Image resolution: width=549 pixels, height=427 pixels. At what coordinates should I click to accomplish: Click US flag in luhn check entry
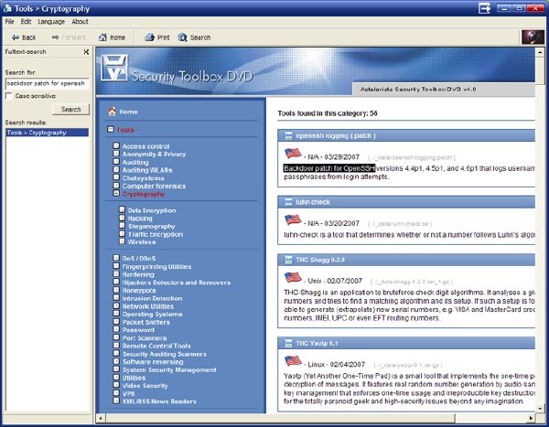coord(293,219)
